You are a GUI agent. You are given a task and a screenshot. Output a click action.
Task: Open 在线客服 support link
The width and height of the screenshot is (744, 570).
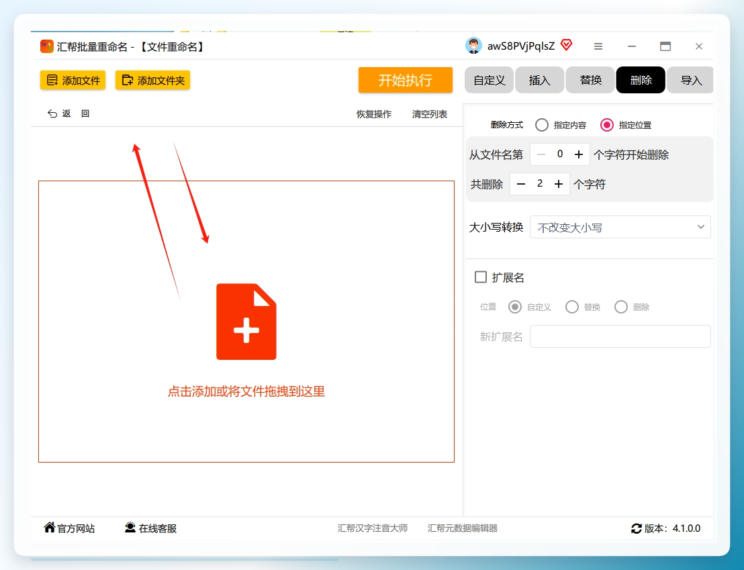(158, 528)
